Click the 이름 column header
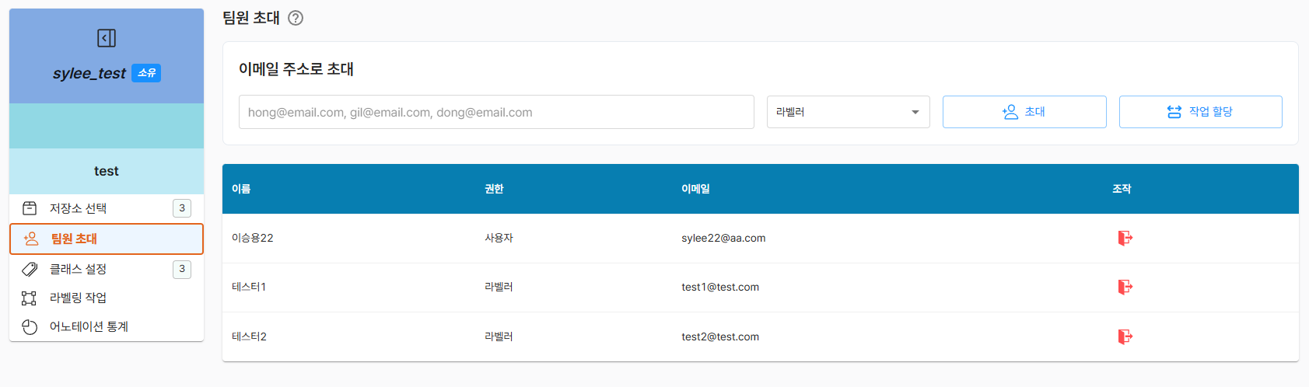Viewport: 1309px width, 387px height. tap(241, 189)
